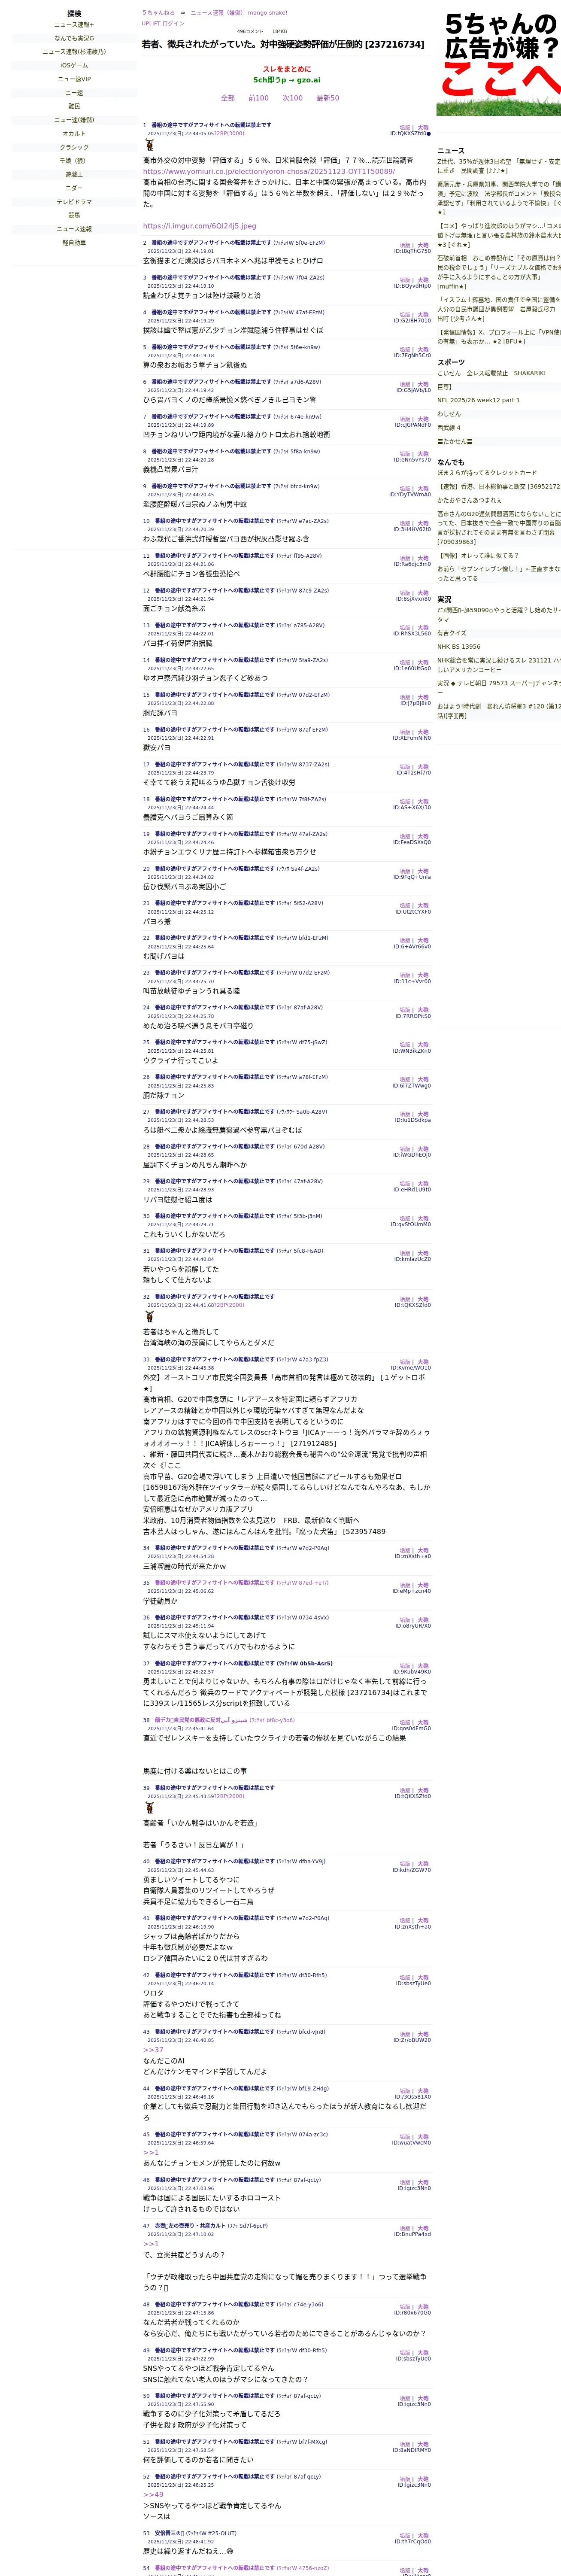Select オカルト in left board list
Image resolution: width=561 pixels, height=2576 pixels.
click(74, 133)
